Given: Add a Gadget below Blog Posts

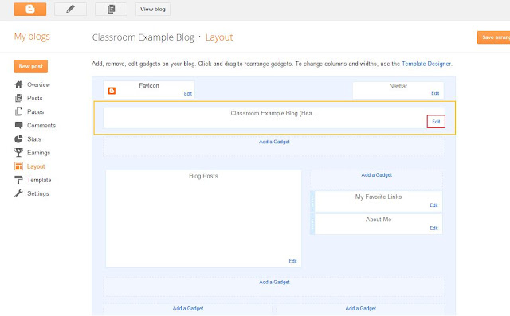Looking at the screenshot, I should click(x=274, y=282).
